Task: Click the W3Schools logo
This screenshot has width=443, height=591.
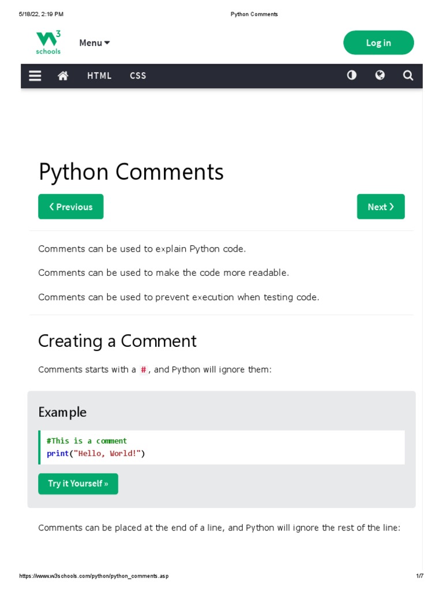Action: pos(48,43)
